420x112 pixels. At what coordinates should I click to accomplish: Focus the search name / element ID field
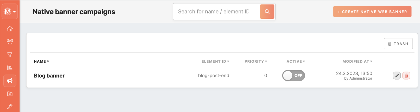click(216, 11)
